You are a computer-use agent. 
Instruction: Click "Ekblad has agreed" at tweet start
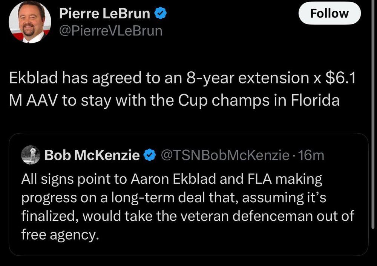[x=64, y=78]
